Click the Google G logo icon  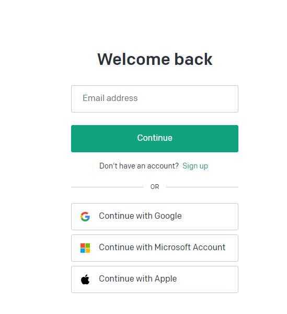85,217
